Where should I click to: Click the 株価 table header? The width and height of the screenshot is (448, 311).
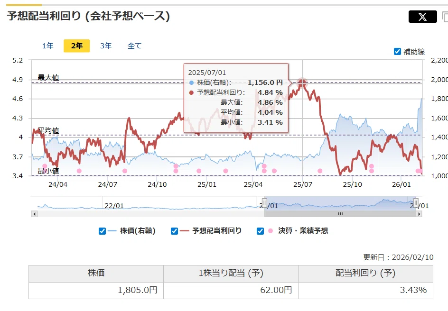96,274
